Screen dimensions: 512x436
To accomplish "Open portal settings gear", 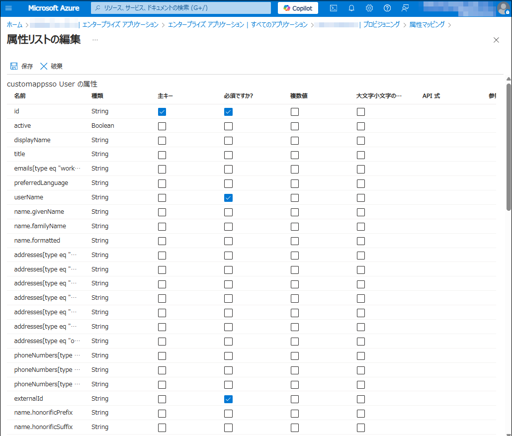I will click(x=369, y=8).
